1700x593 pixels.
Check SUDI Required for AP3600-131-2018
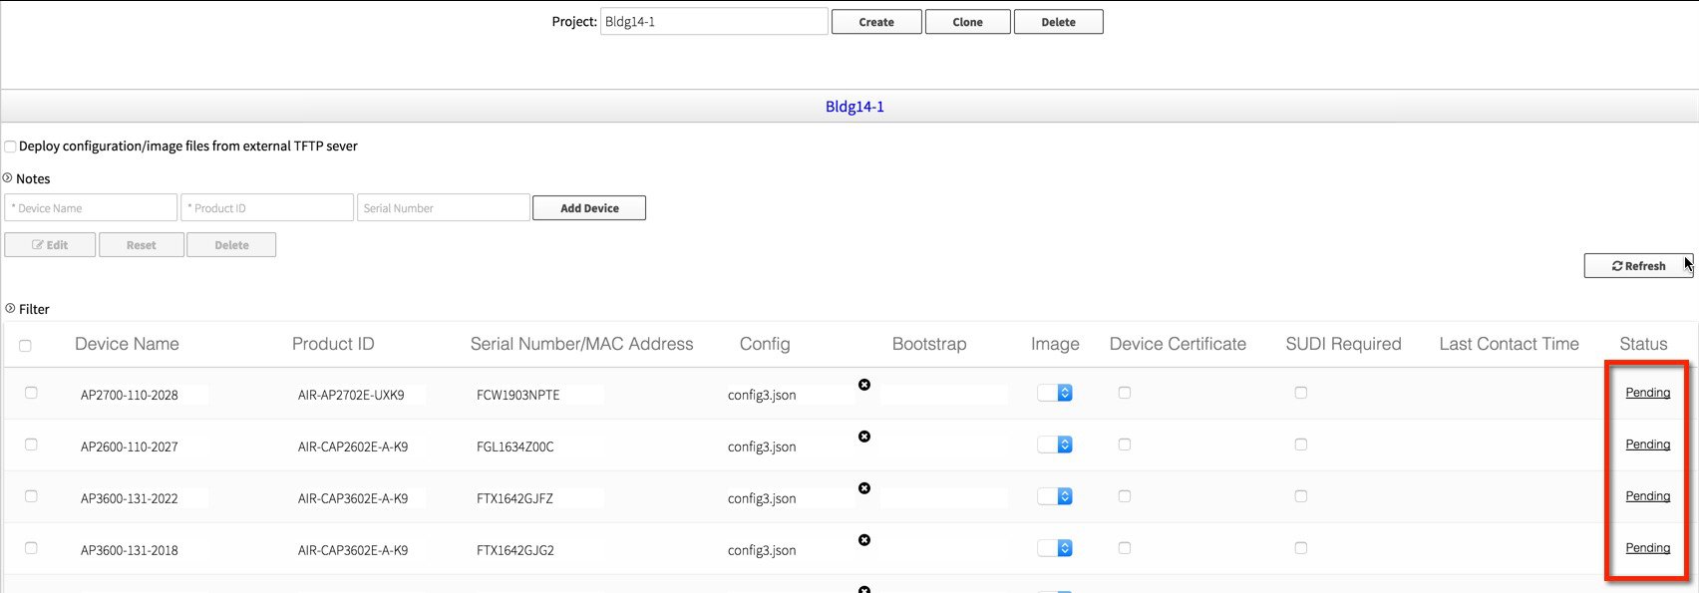1301,548
